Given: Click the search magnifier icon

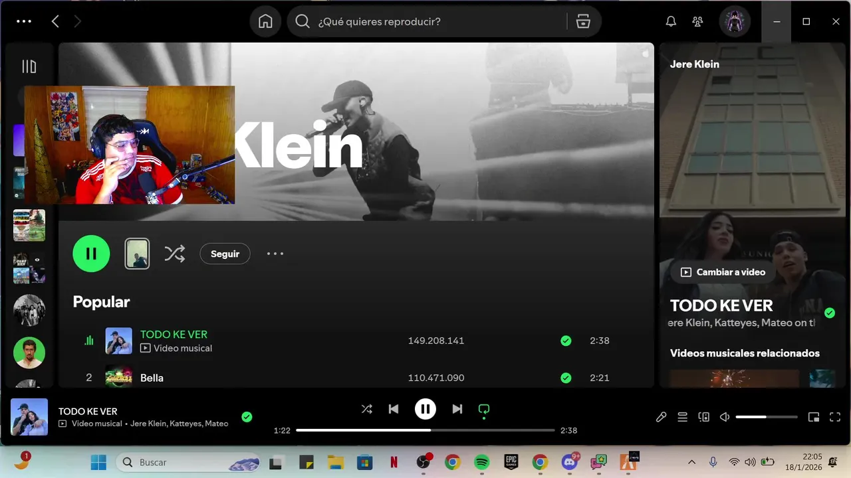Looking at the screenshot, I should coord(303,21).
